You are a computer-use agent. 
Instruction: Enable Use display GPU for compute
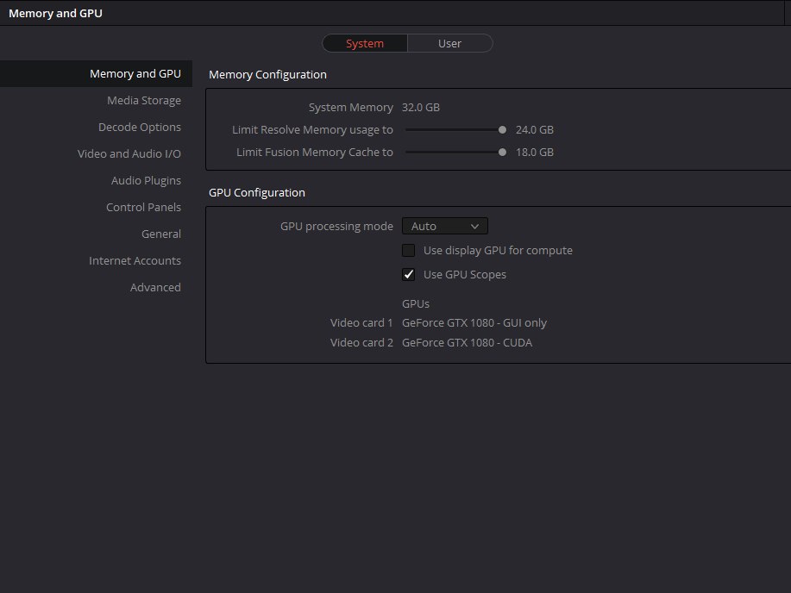click(408, 251)
